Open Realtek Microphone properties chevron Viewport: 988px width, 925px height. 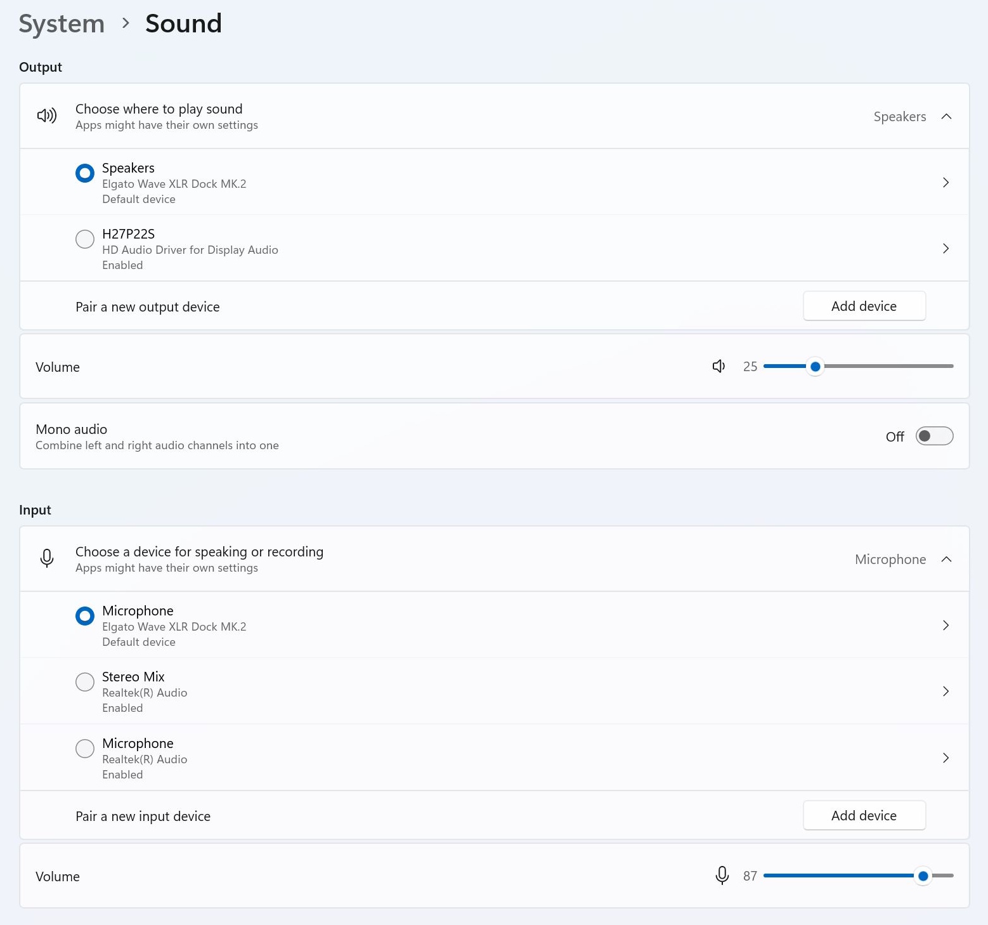click(946, 758)
